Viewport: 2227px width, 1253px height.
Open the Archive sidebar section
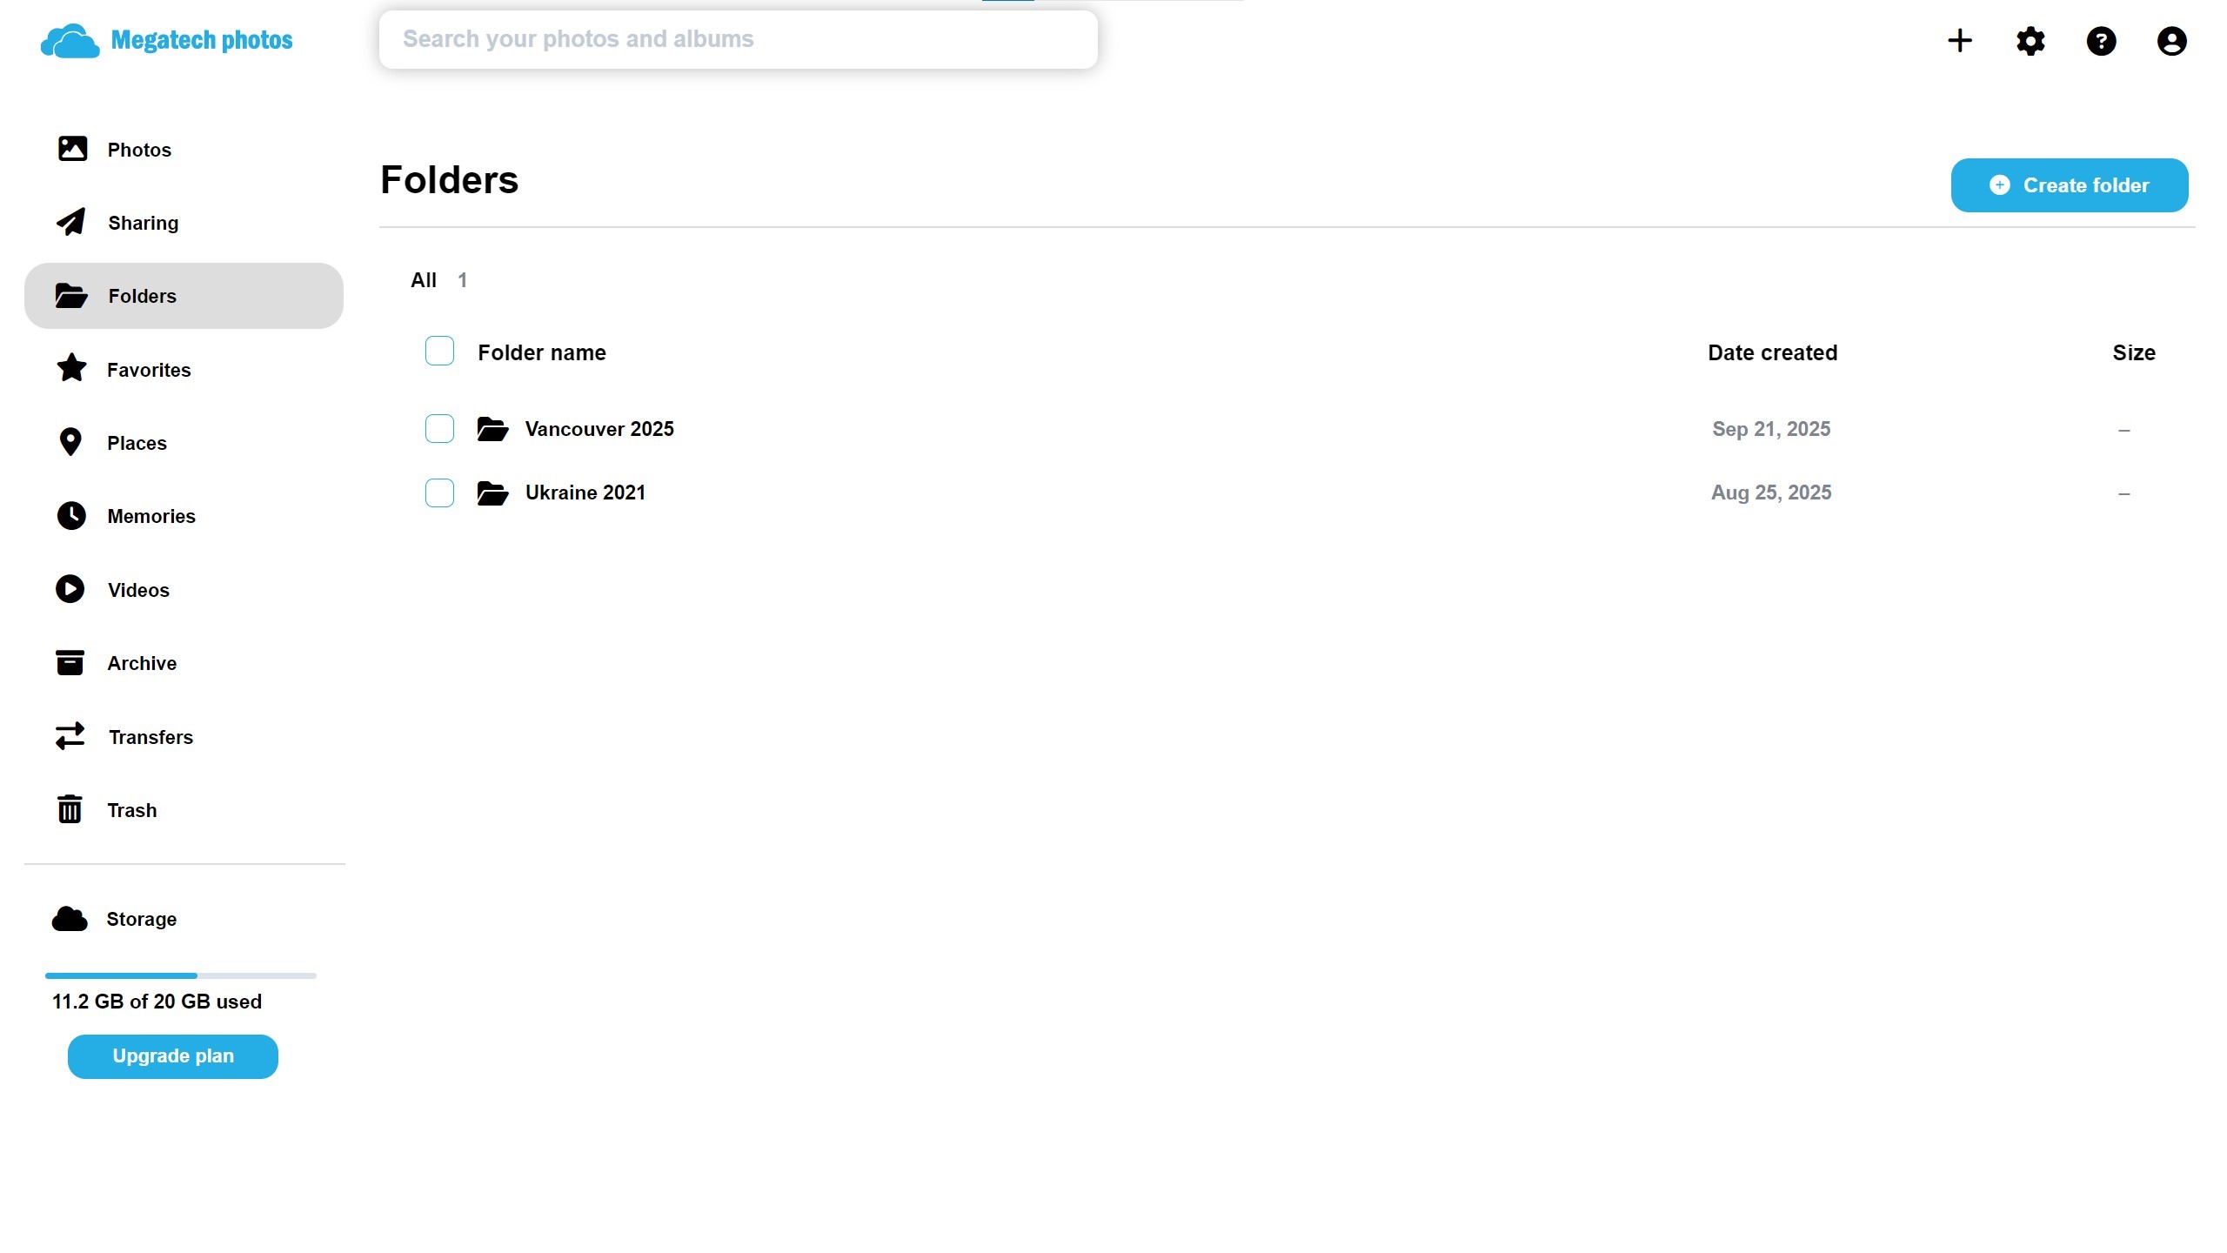tap(141, 663)
